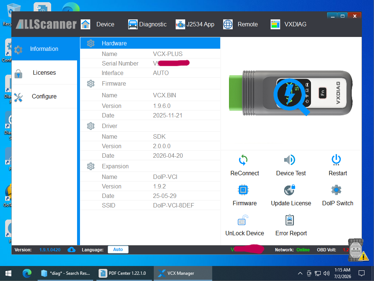This screenshot has height=281, width=374.
Task: Open Microsoft Edge from the taskbar
Action: tap(27, 273)
